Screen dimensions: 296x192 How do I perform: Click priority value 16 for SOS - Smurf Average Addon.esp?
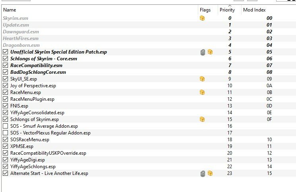230,126
